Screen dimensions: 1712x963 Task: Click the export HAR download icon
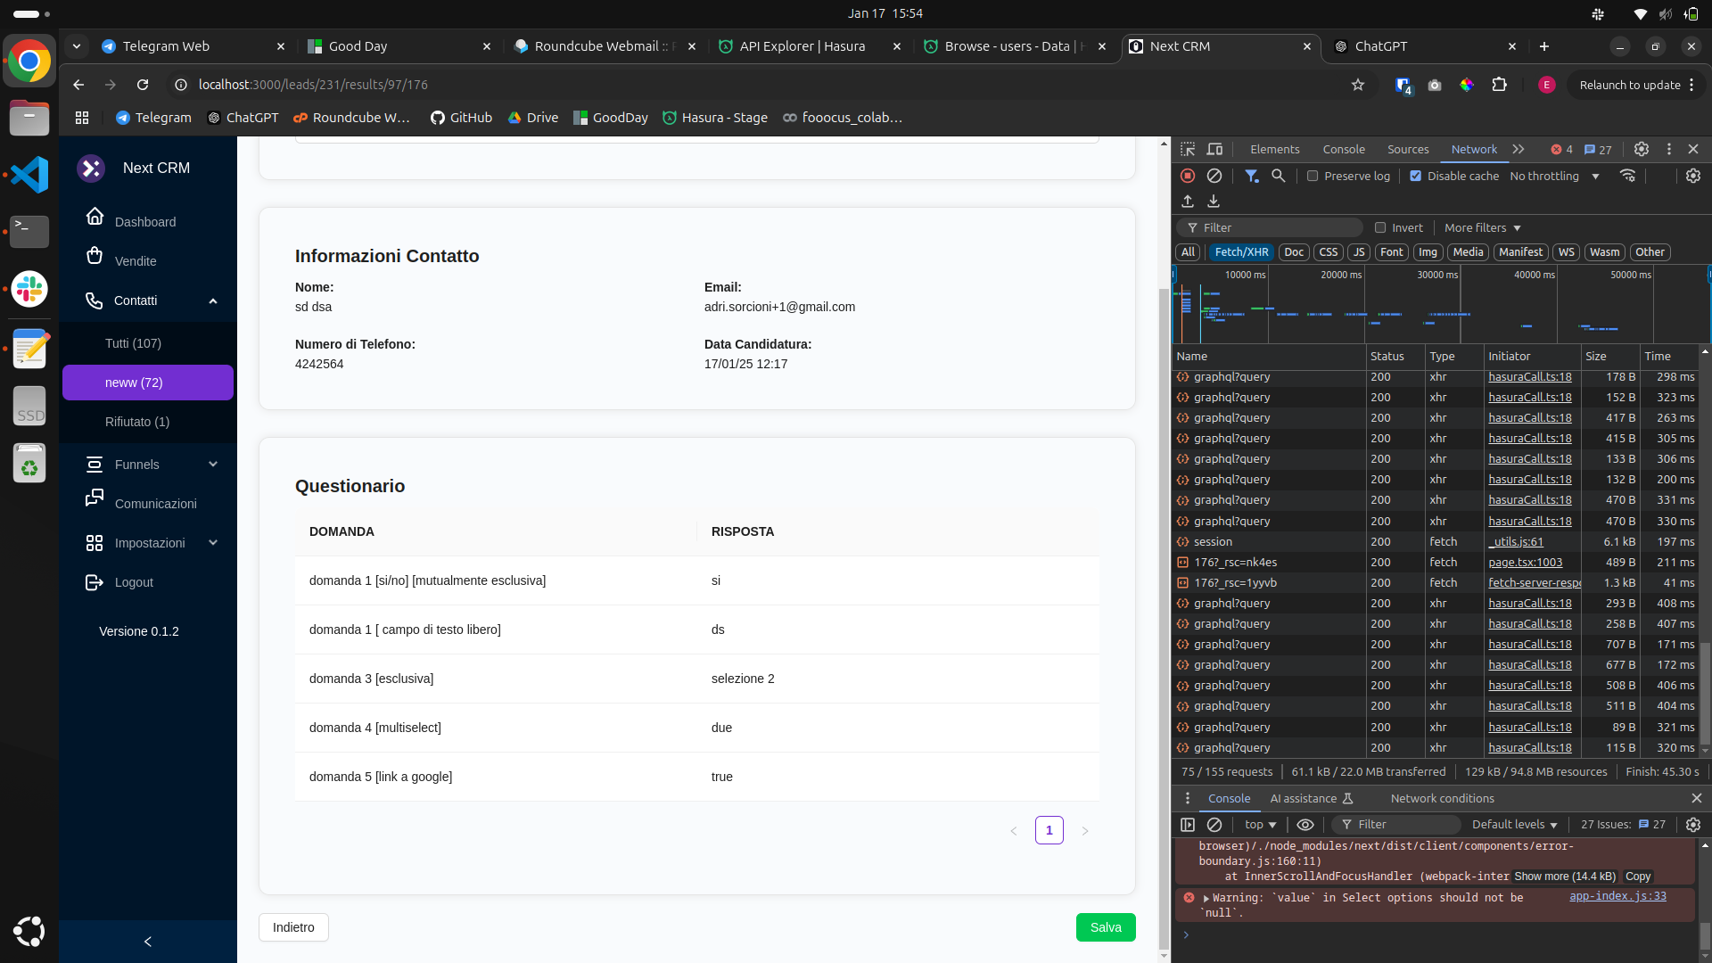[x=1214, y=202]
